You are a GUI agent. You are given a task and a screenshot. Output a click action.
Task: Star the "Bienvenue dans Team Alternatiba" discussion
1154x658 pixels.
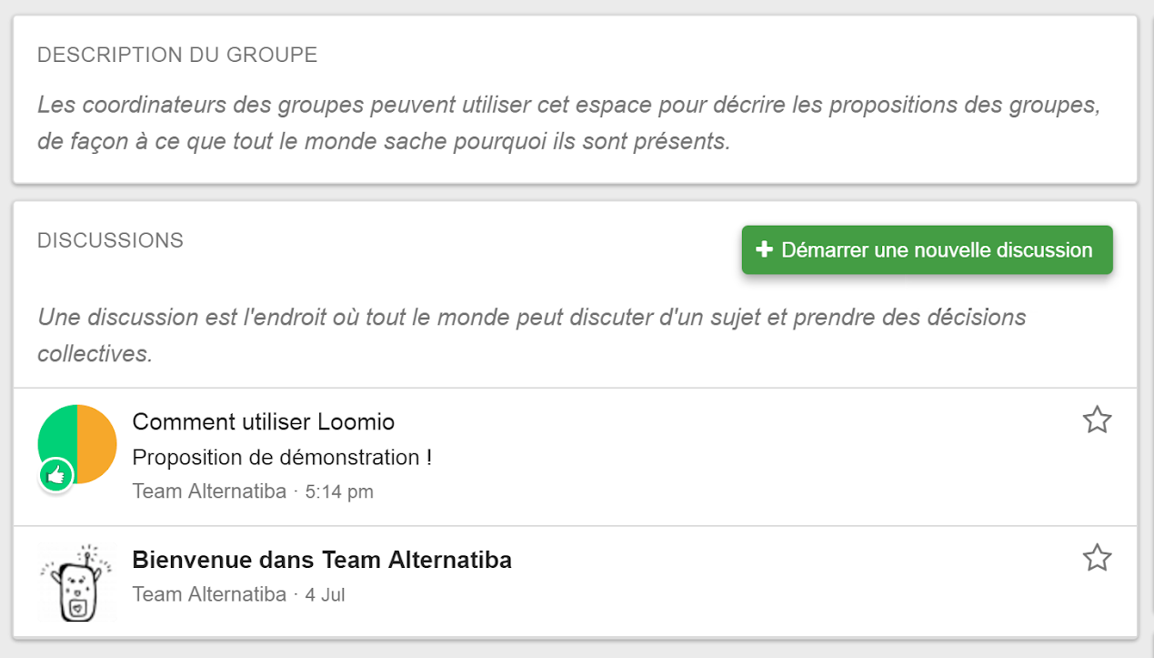pyautogui.click(x=1097, y=557)
